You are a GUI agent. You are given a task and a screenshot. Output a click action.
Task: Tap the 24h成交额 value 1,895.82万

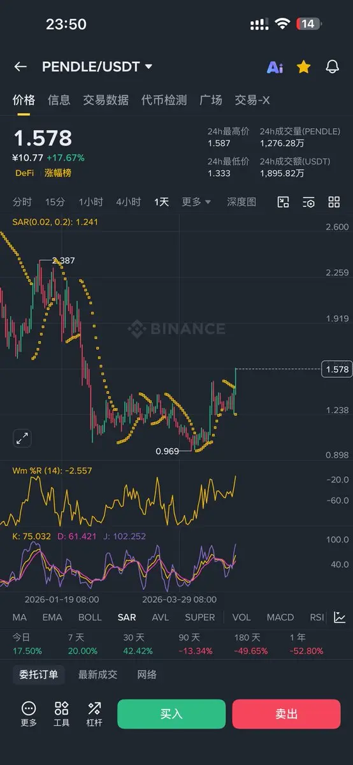[x=282, y=173]
